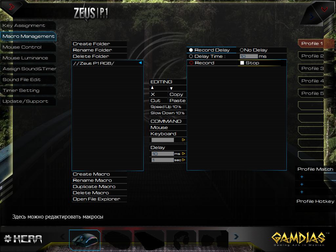Paste the macro step
This screenshot has height=252, width=336.
pos(178,101)
